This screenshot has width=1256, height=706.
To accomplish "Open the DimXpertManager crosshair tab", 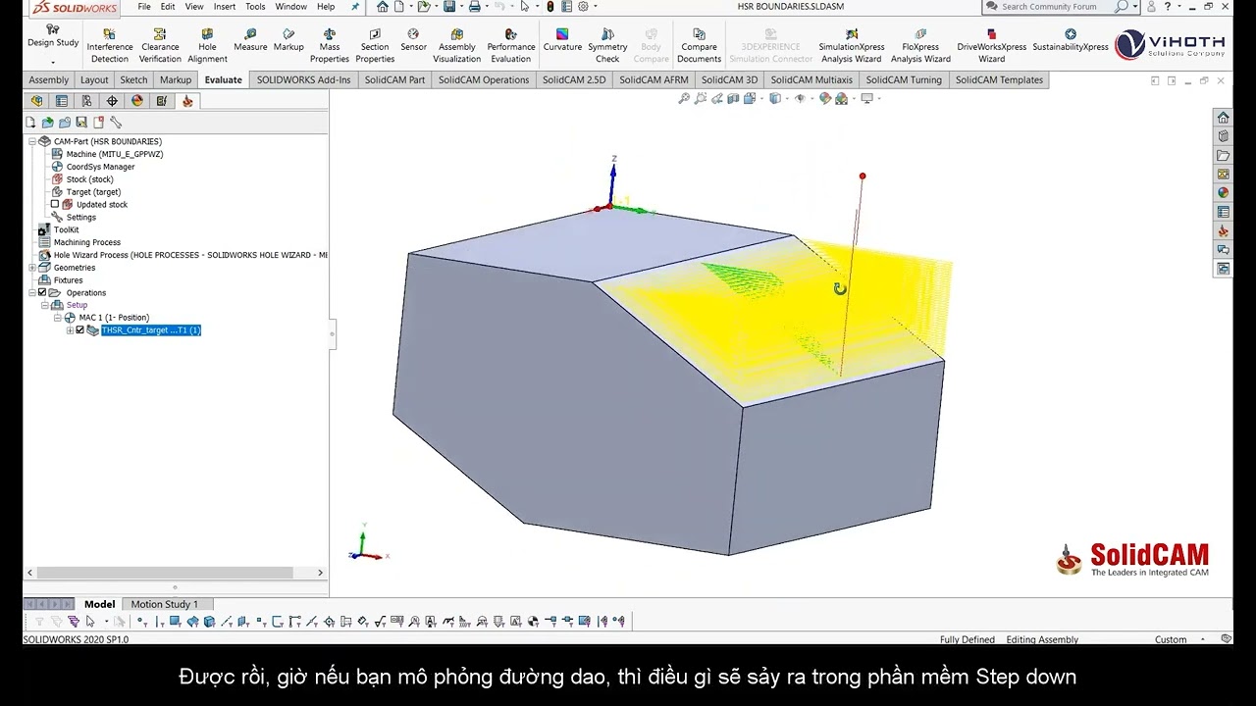I will point(112,100).
